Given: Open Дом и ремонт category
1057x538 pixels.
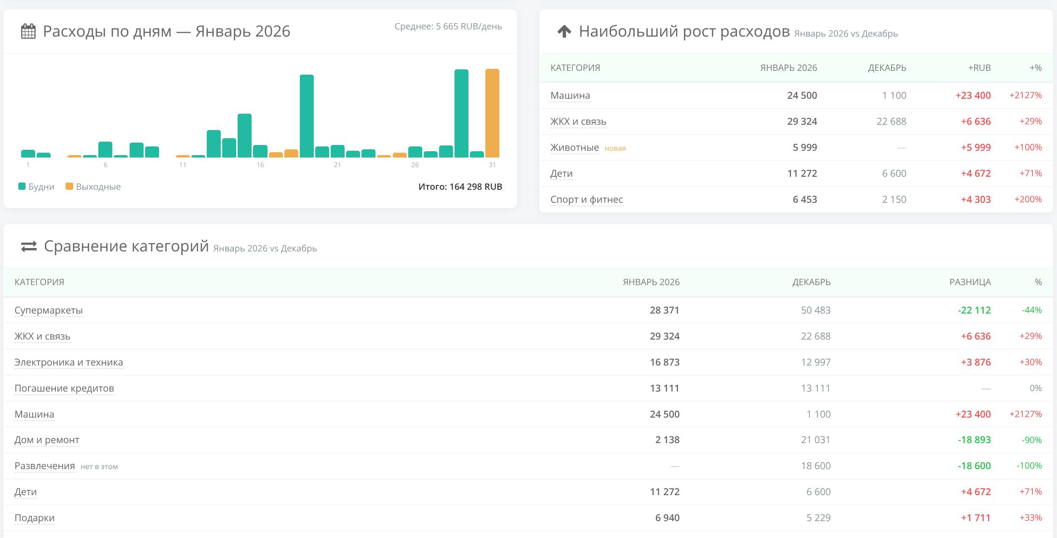Looking at the screenshot, I should [47, 440].
